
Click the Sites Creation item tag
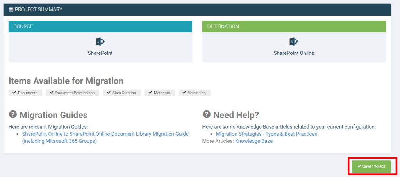(x=122, y=93)
